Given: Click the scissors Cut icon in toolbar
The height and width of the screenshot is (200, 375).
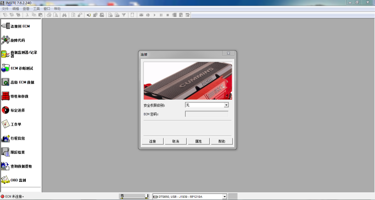Looking at the screenshot, I should [x=27, y=15].
